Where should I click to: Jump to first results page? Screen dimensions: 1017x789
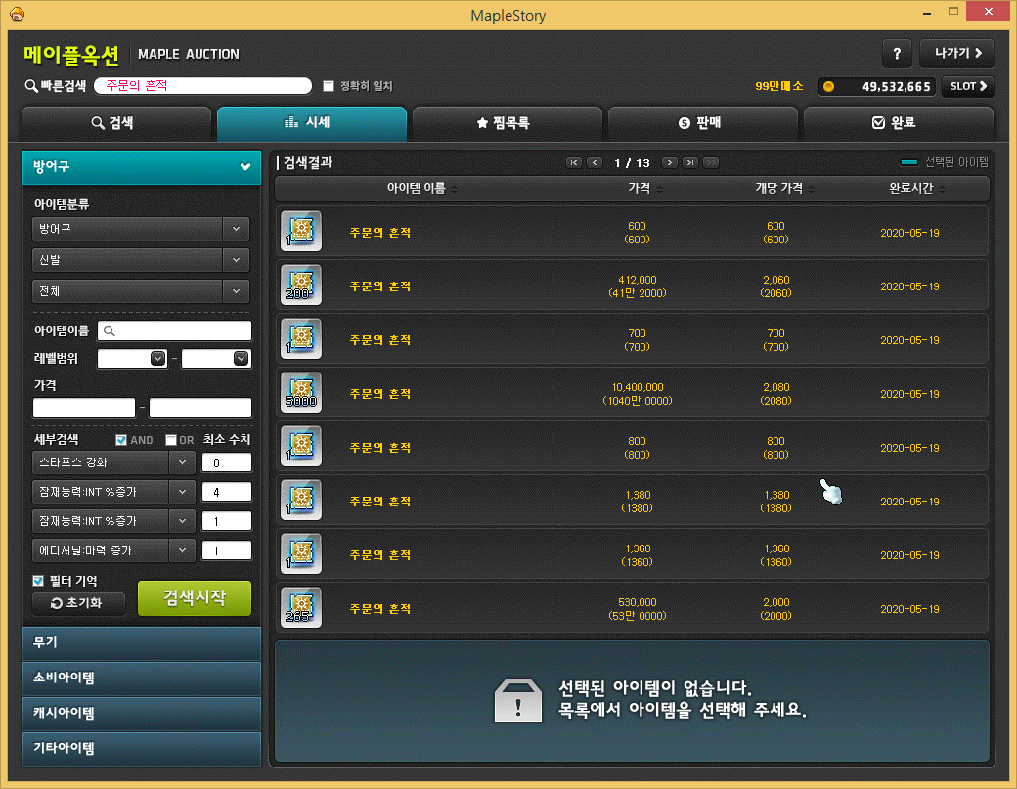point(574,162)
